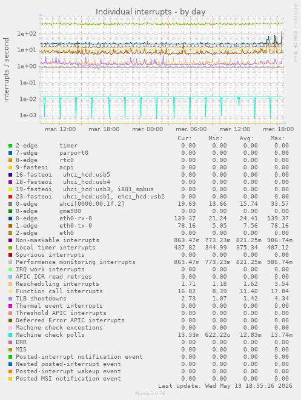
Task: Click the 'Last update' timestamp text
Action: point(225,386)
